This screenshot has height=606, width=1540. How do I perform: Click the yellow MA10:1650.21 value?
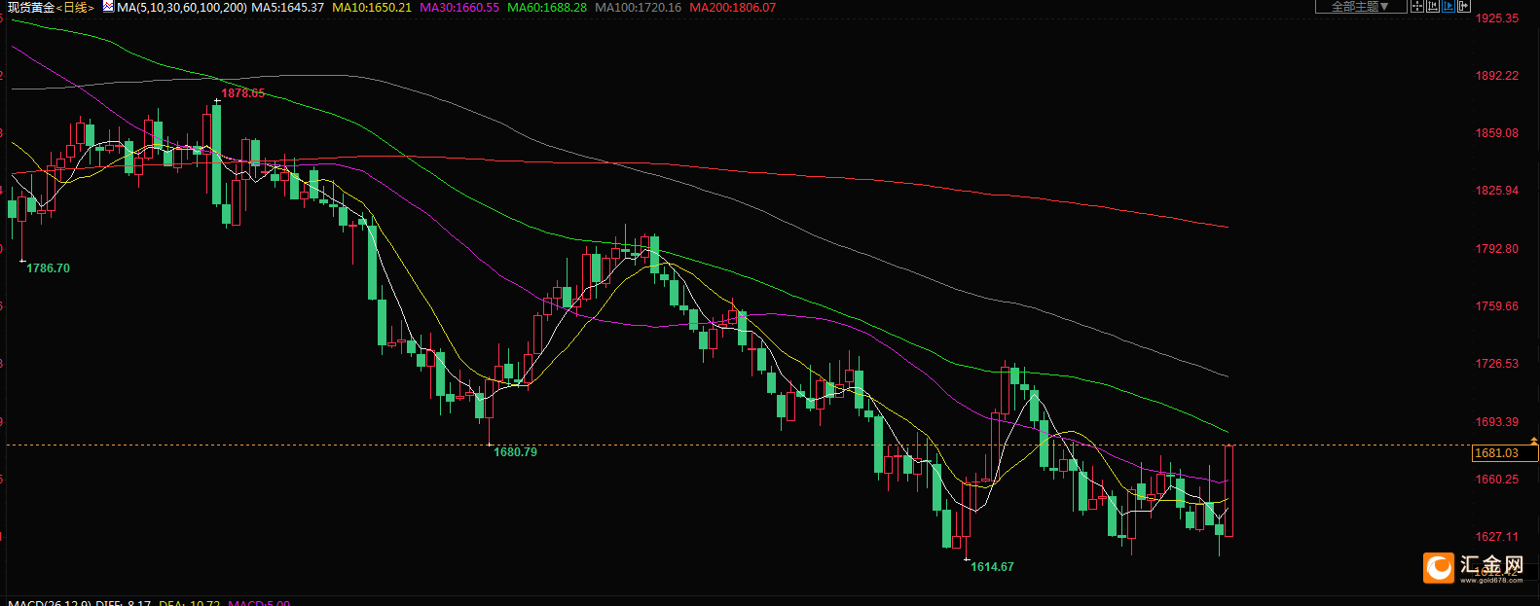(372, 7)
